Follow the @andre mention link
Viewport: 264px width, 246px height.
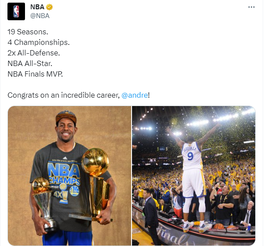[135, 95]
